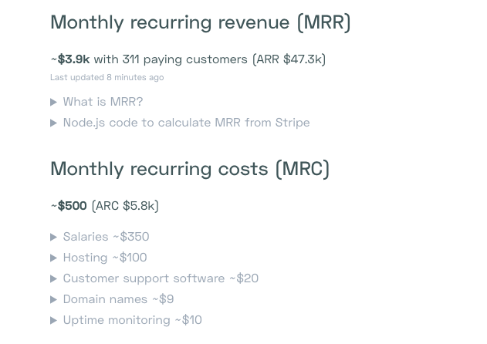Viewport: 487px width, 344px height.
Task: Open "Customer support software ~$20" details
Action: [x=161, y=278]
